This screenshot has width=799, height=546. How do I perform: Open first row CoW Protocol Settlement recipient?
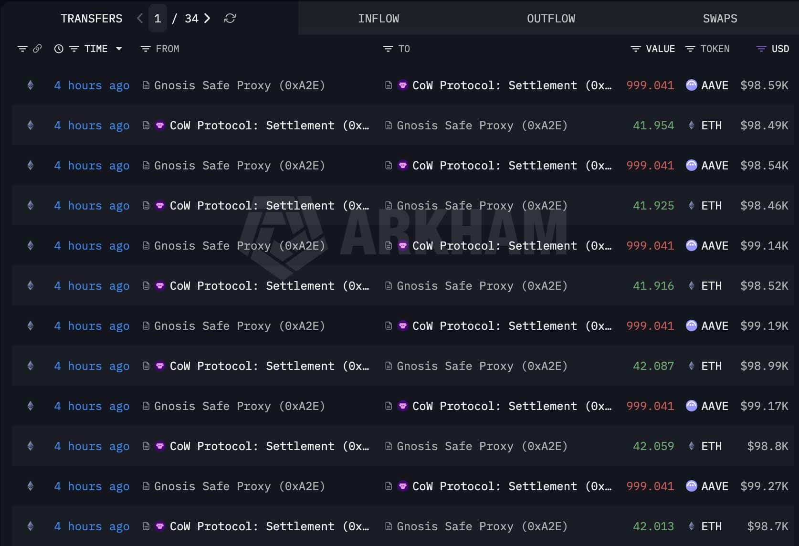click(x=511, y=85)
